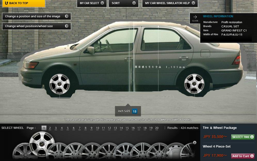Choose the enlarged five-spoke wheel thumbnail

pyautogui.click(x=42, y=143)
